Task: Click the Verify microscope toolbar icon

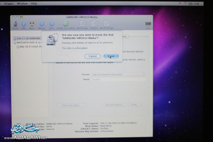Action: [x=15, y=24]
